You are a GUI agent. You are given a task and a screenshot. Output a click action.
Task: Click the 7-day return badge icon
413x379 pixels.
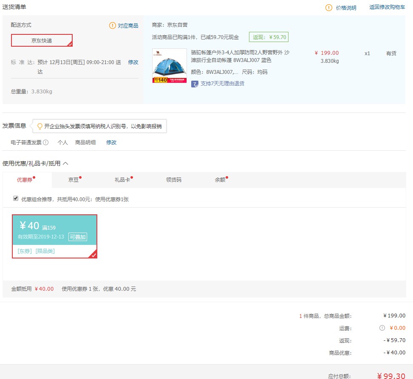[x=195, y=84]
